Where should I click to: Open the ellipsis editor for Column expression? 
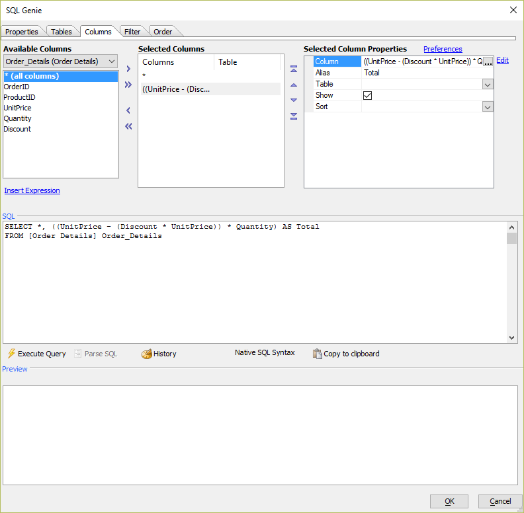coord(488,61)
